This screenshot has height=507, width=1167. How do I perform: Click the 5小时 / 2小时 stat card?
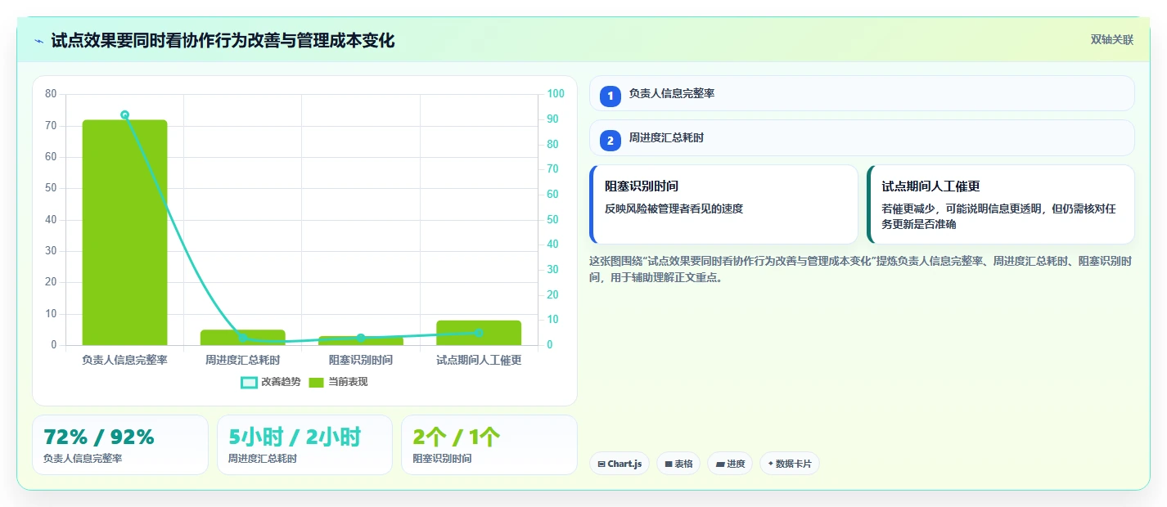pyautogui.click(x=304, y=445)
